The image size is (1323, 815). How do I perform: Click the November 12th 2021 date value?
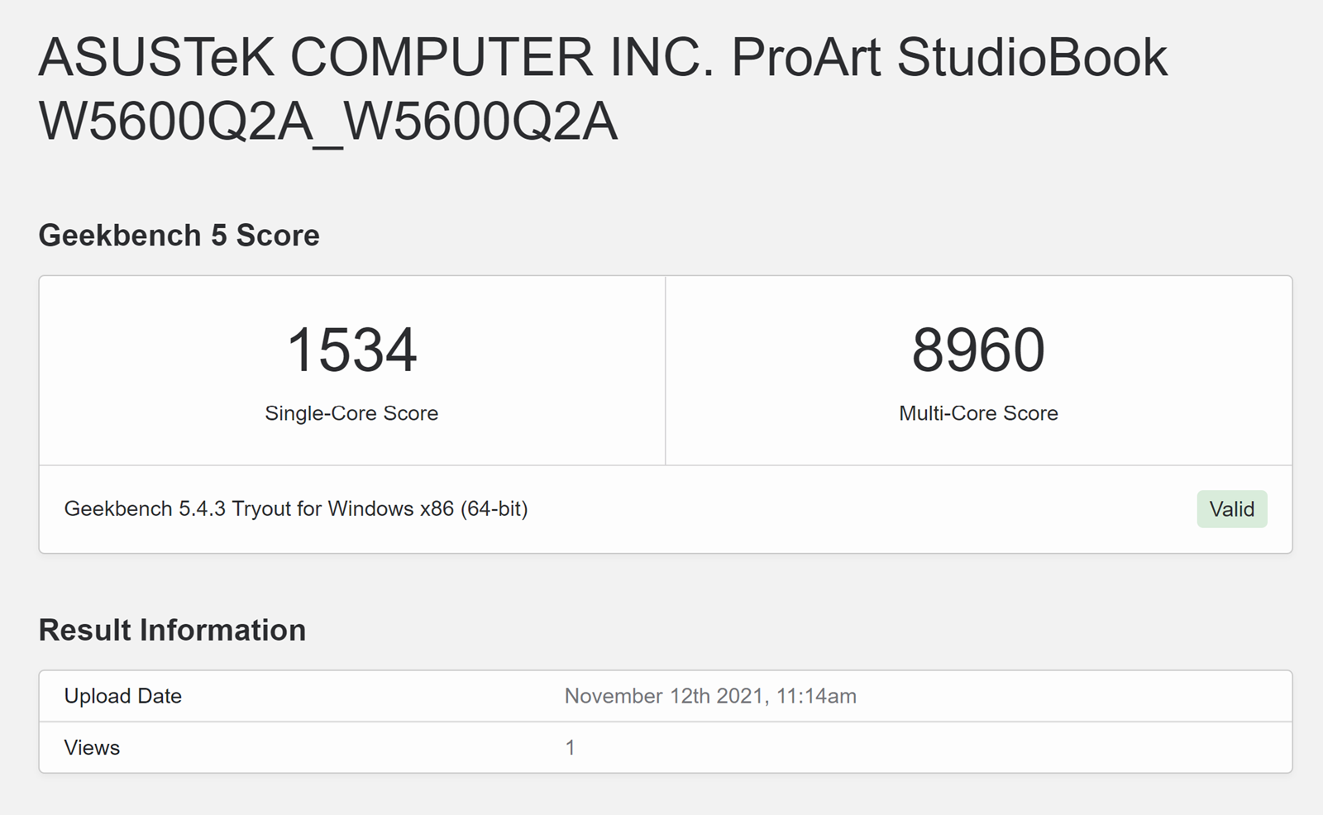tap(663, 696)
